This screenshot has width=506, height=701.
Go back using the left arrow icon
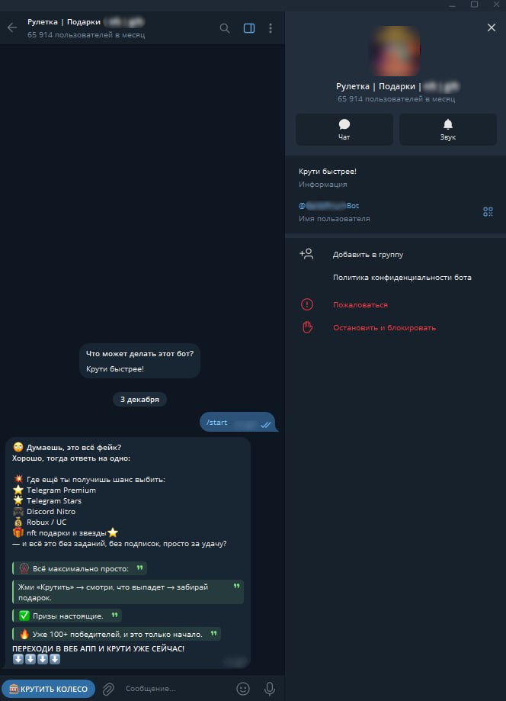click(x=12, y=27)
